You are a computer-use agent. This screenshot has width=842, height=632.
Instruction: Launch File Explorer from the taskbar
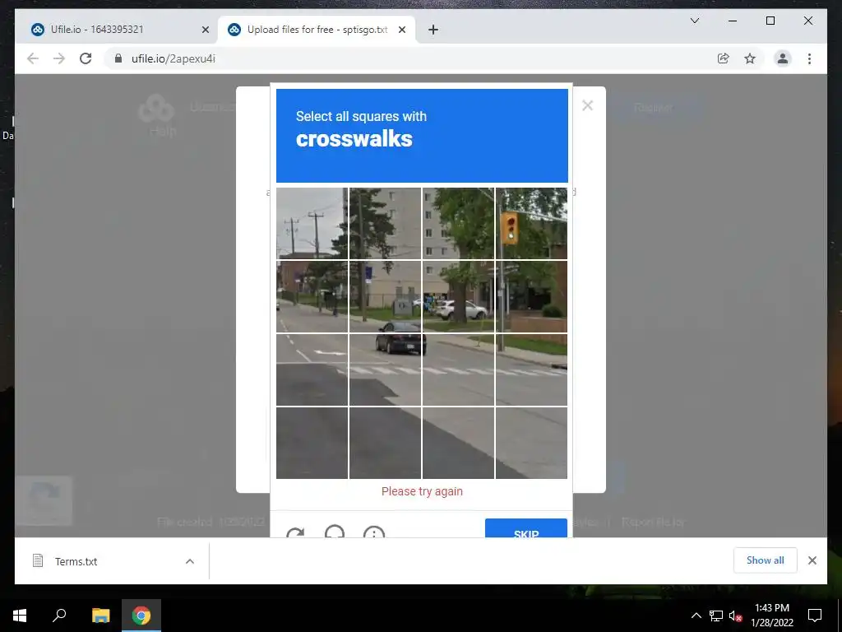(100, 616)
